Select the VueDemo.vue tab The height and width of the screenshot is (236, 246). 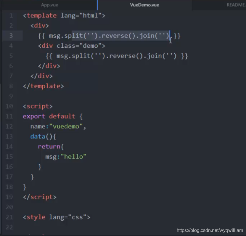(144, 5)
